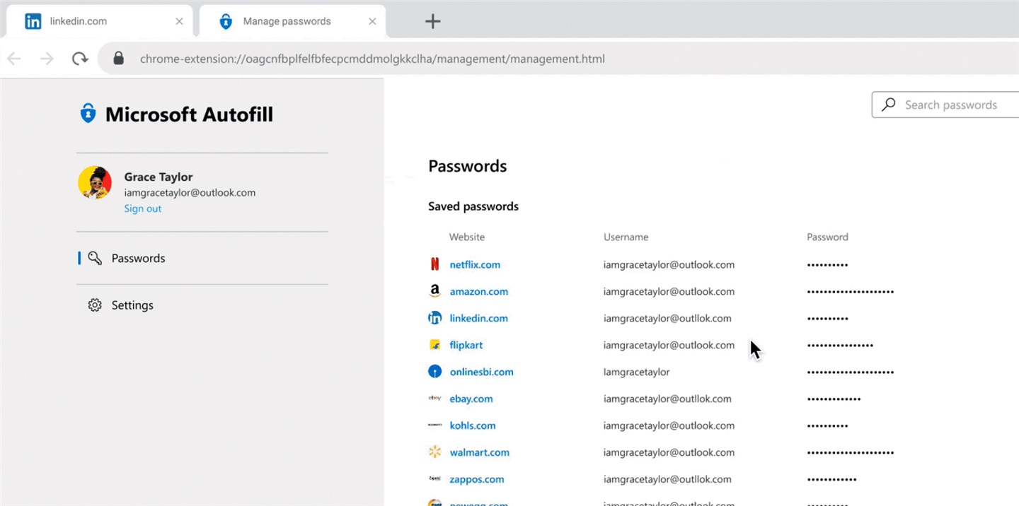Click the browser address bar URL
Screen dimensions: 1019x506
372,59
